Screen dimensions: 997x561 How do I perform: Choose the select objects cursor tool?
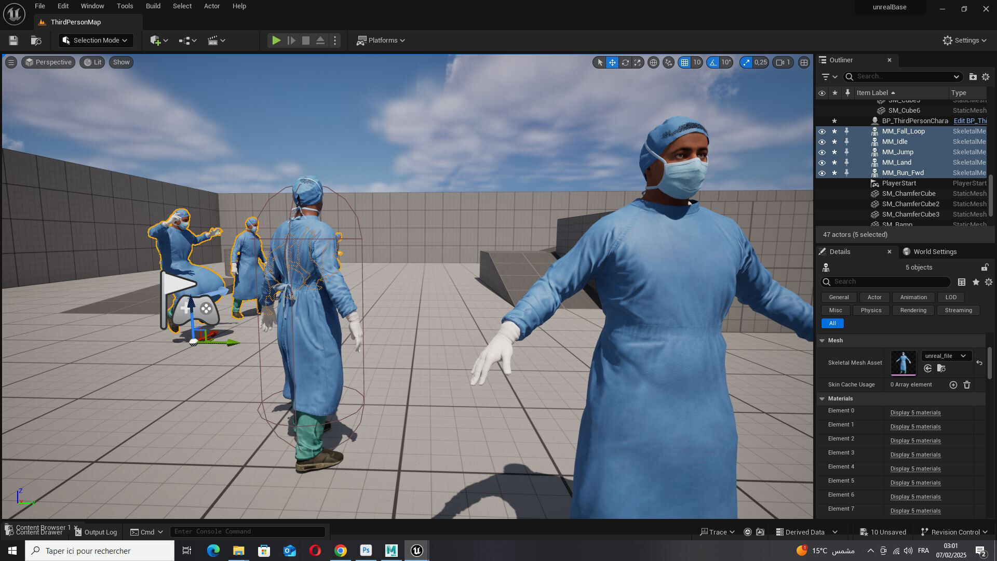coord(600,62)
